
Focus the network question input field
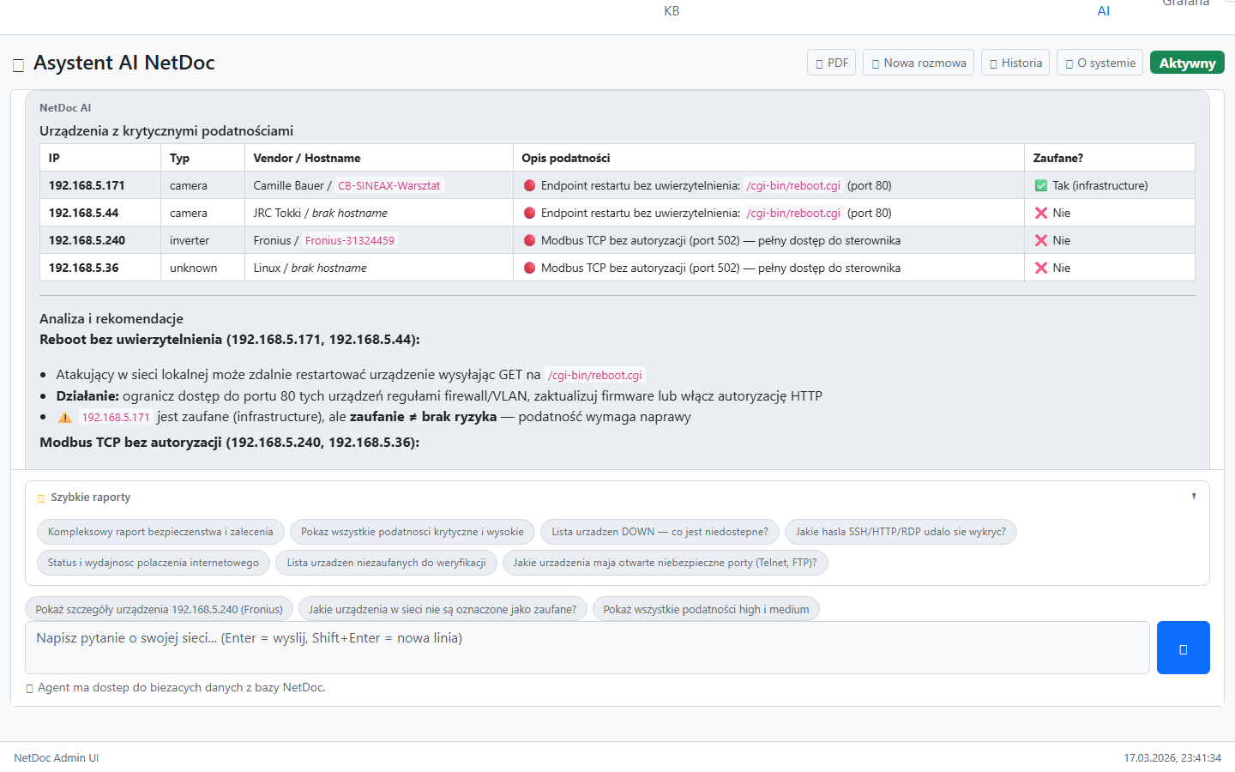pyautogui.click(x=587, y=648)
